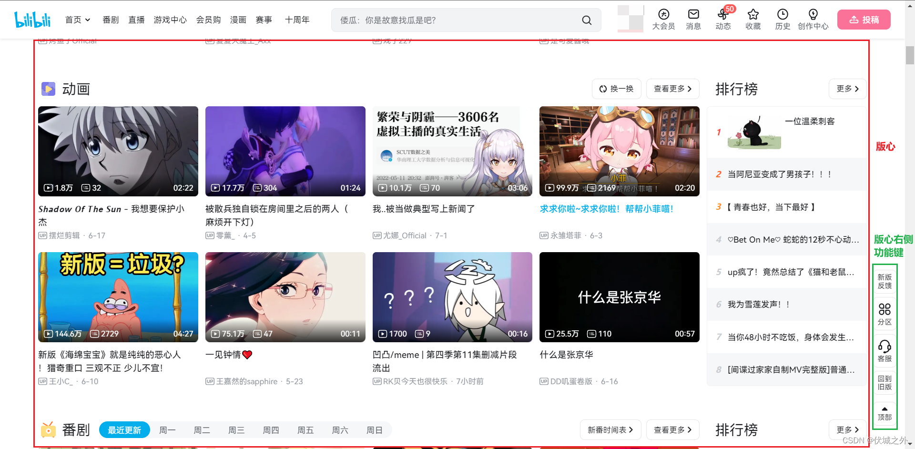Open 会员购 in the top navigation
The image size is (915, 449).
[x=208, y=20]
